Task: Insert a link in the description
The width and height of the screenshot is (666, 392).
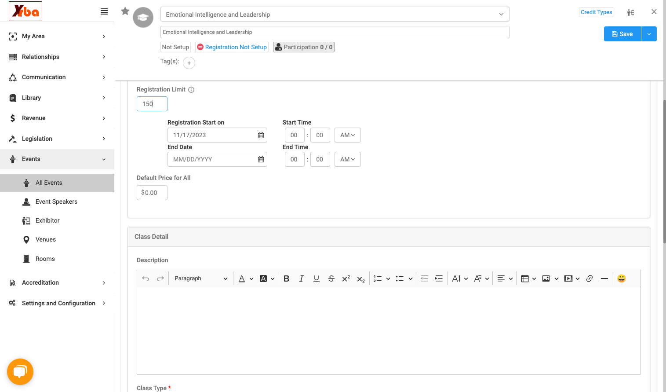Action: (590, 278)
